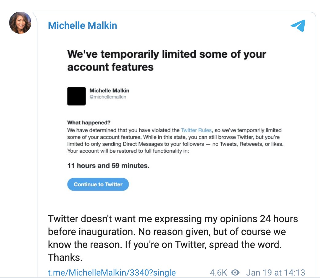Open Michelle Malkin's round profile photo
The image size is (320, 278).
point(20,23)
